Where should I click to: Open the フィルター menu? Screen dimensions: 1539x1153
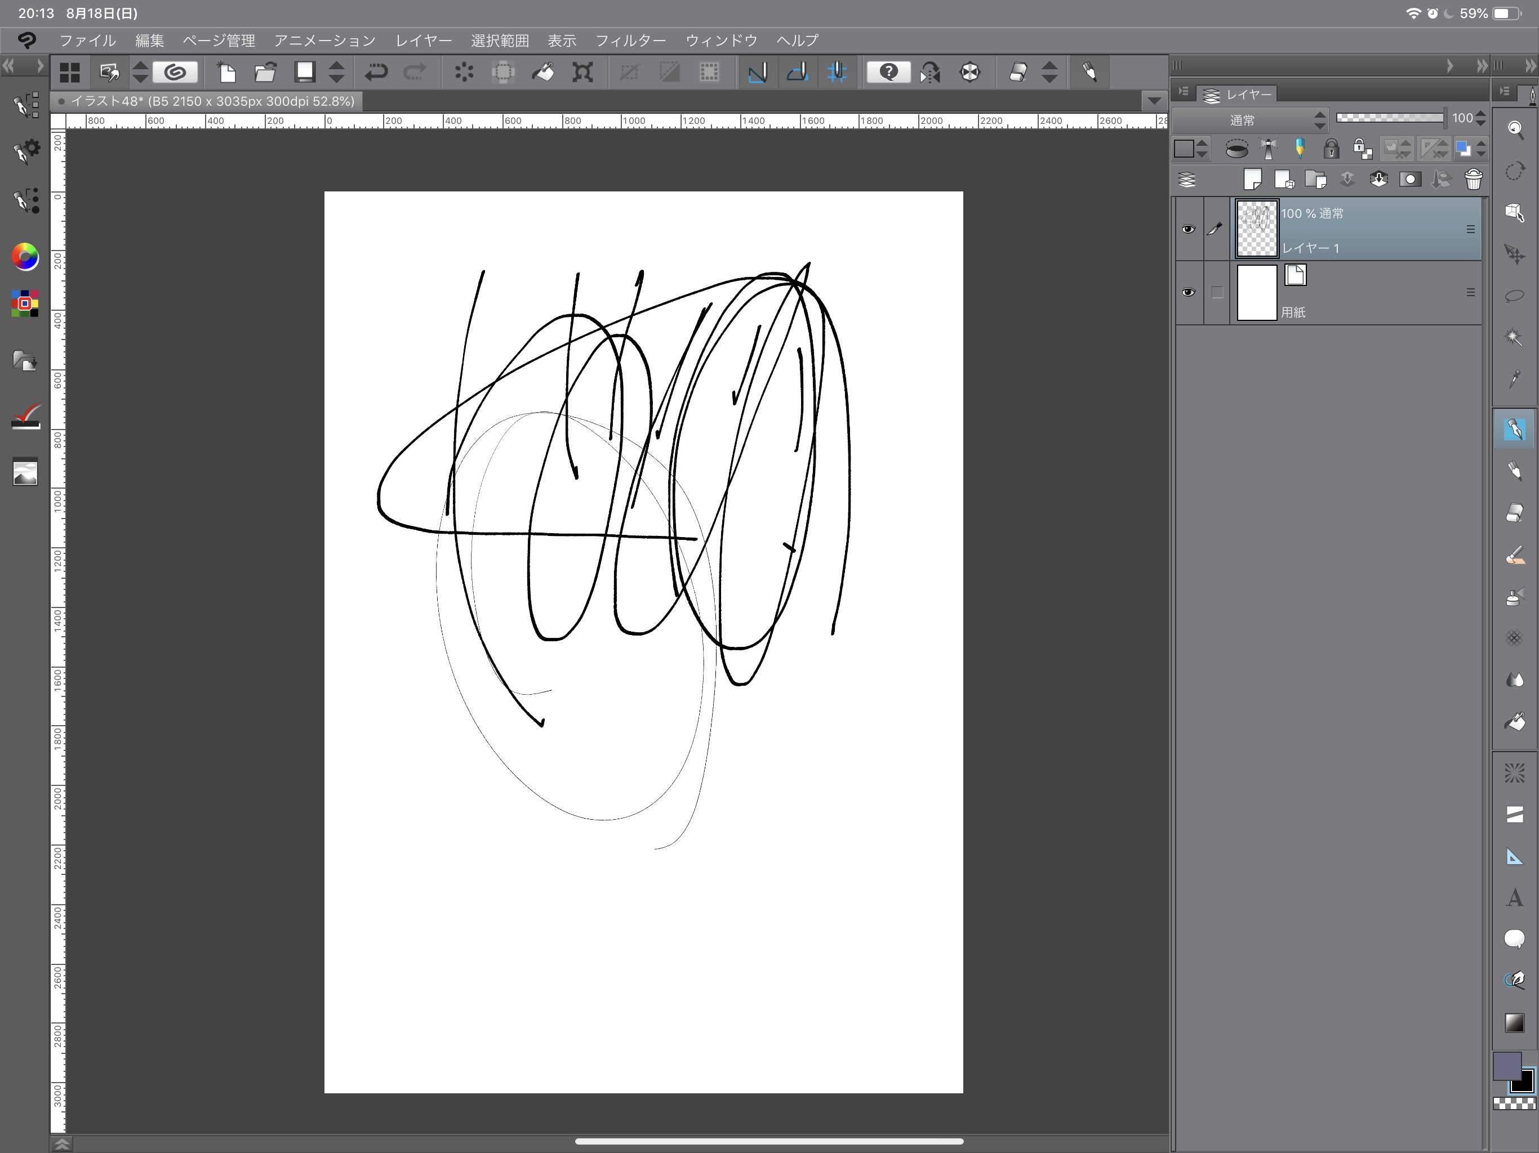pyautogui.click(x=630, y=41)
